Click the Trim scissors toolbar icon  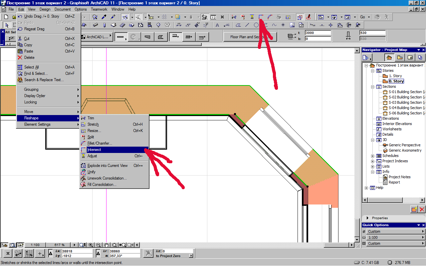tap(234, 17)
